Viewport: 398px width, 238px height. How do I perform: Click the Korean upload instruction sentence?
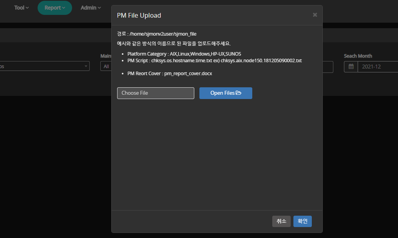tap(174, 43)
